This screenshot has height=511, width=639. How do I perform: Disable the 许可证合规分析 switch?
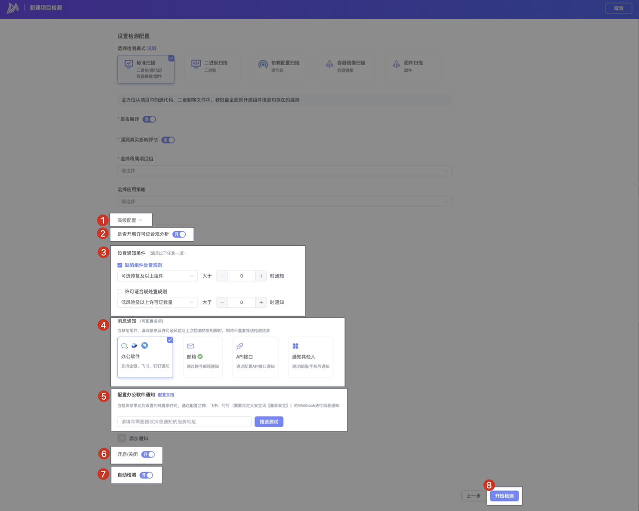[179, 234]
